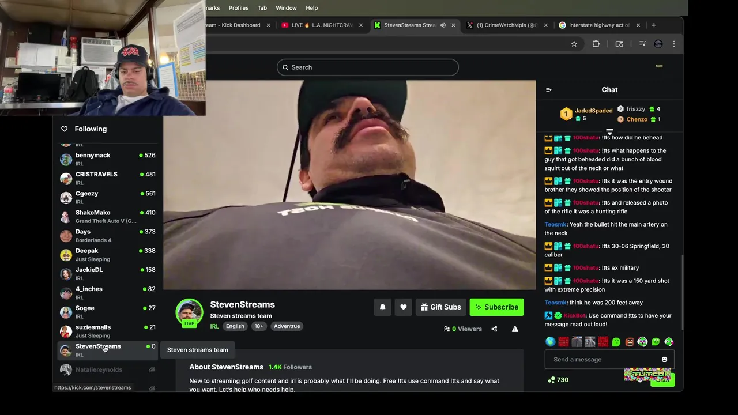Open the media control icon in toolbar
This screenshot has height=415, width=738.
pos(642,44)
